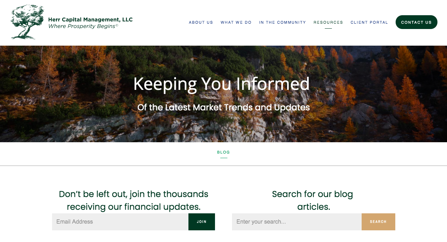Focus the Email Address field
Screen dimensions: 447x242
pyautogui.click(x=120, y=222)
